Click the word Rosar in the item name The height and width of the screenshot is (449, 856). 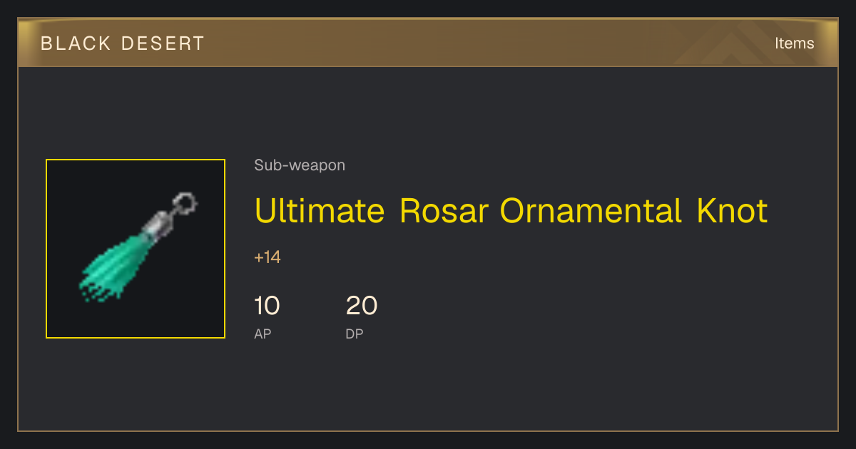click(444, 211)
